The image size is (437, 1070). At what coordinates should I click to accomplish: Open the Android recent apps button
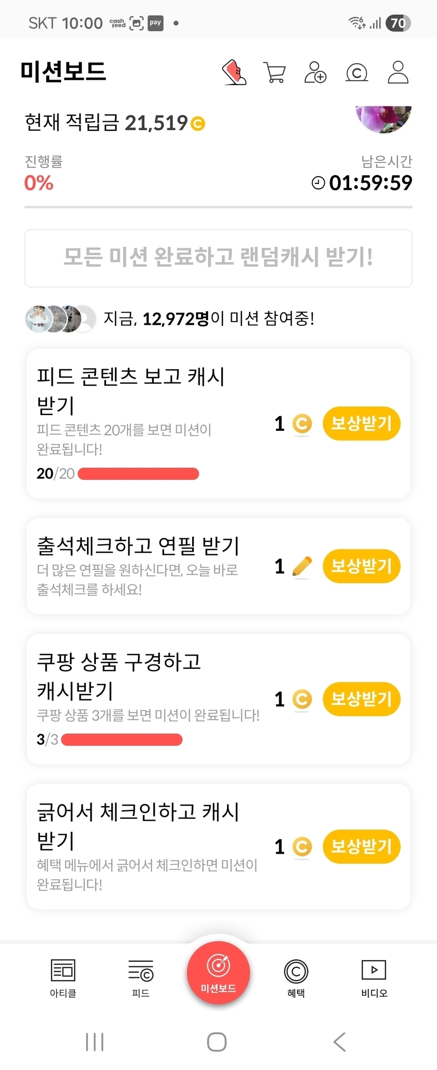pos(95,1042)
